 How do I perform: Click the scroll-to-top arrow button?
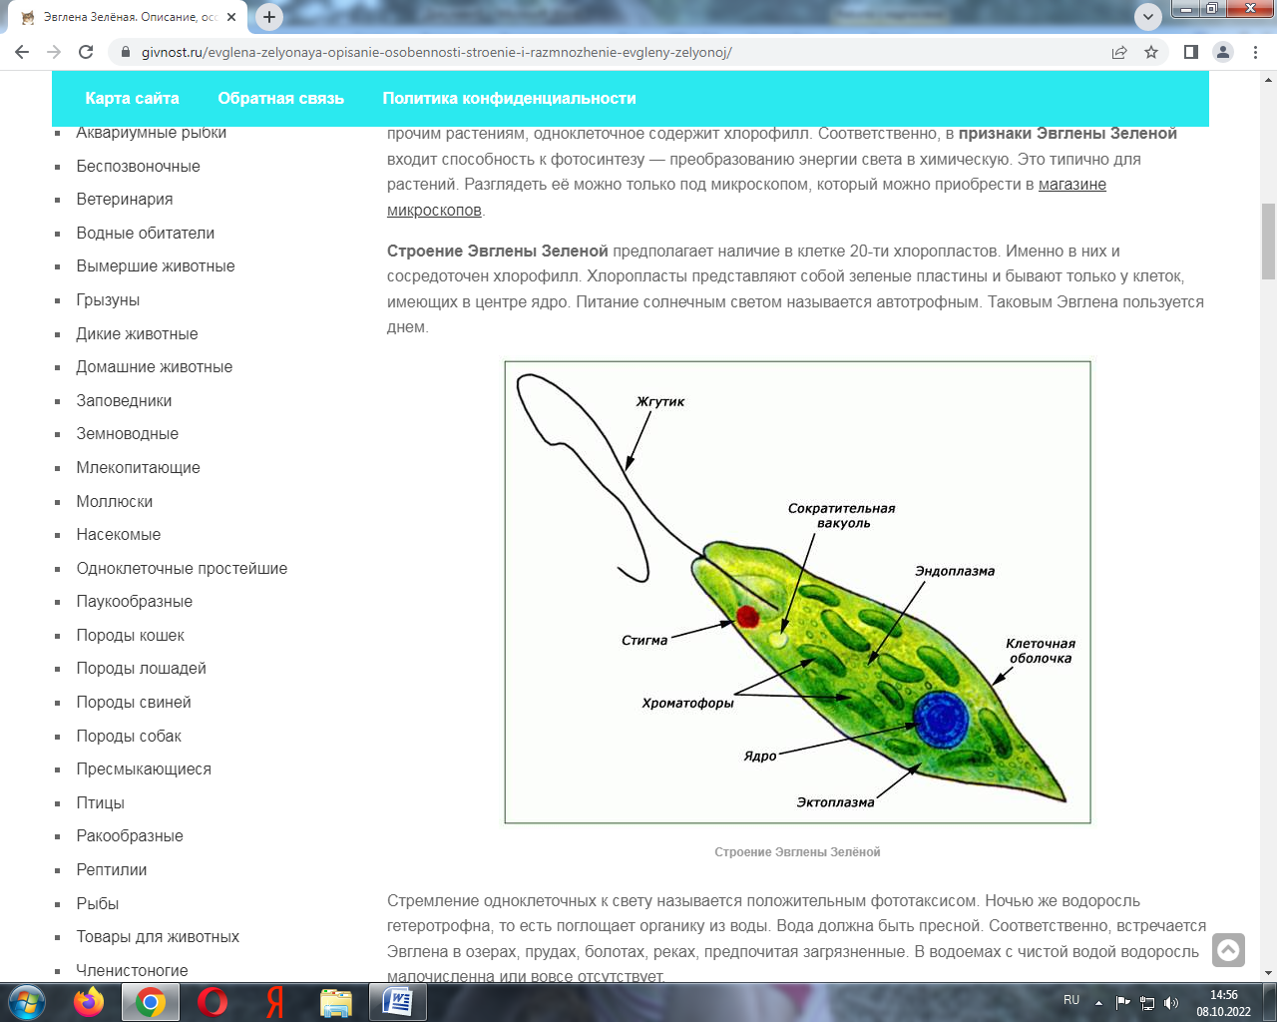(x=1228, y=950)
